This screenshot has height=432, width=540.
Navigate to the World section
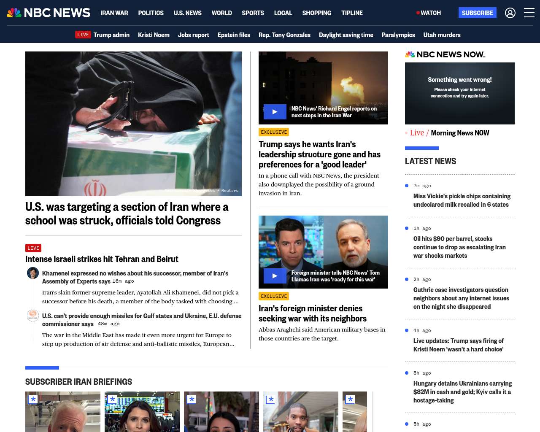(222, 13)
